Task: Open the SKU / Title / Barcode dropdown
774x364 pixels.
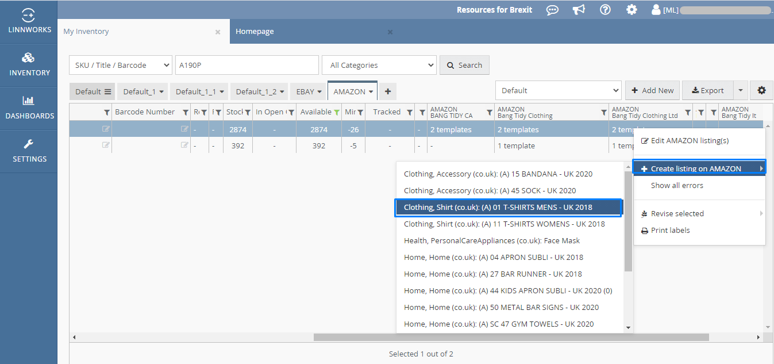Action: 121,65
